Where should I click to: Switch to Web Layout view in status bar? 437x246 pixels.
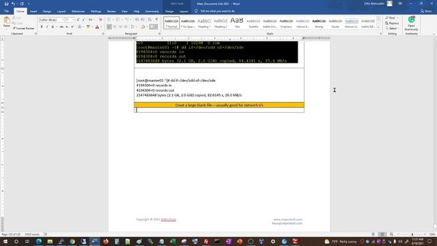click(391, 234)
